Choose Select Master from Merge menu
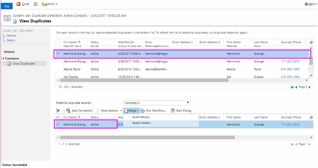 (142, 123)
